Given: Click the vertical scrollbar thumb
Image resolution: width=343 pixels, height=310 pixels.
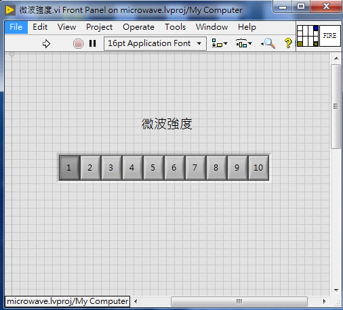Looking at the screenshot, I should tap(336, 106).
